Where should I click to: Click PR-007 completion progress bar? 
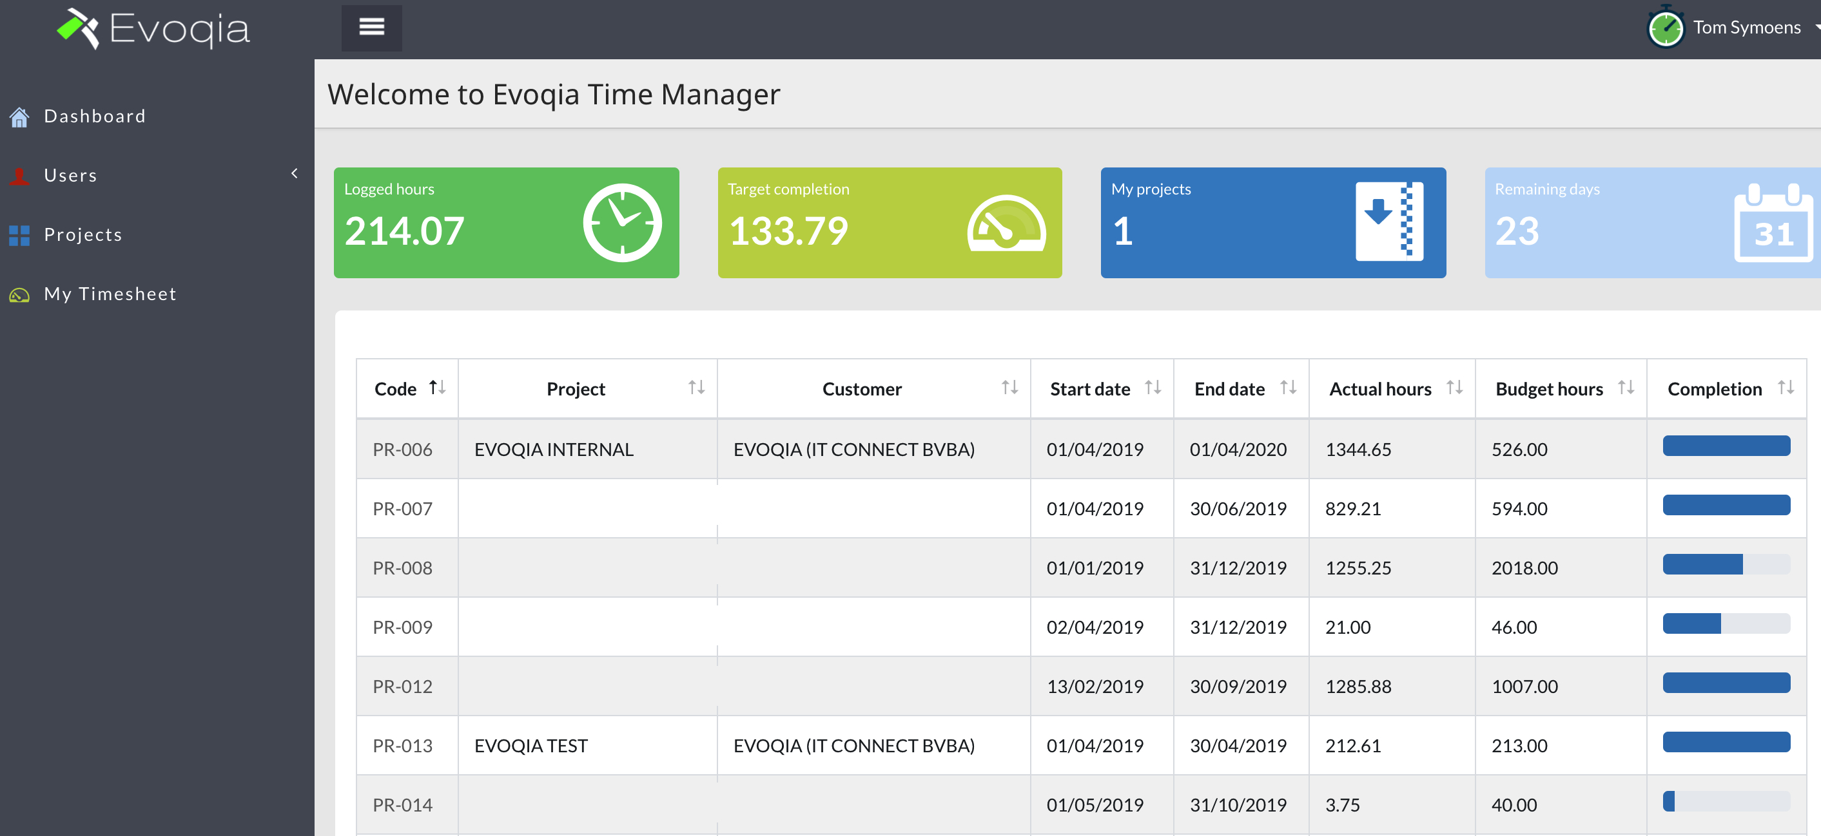point(1726,506)
